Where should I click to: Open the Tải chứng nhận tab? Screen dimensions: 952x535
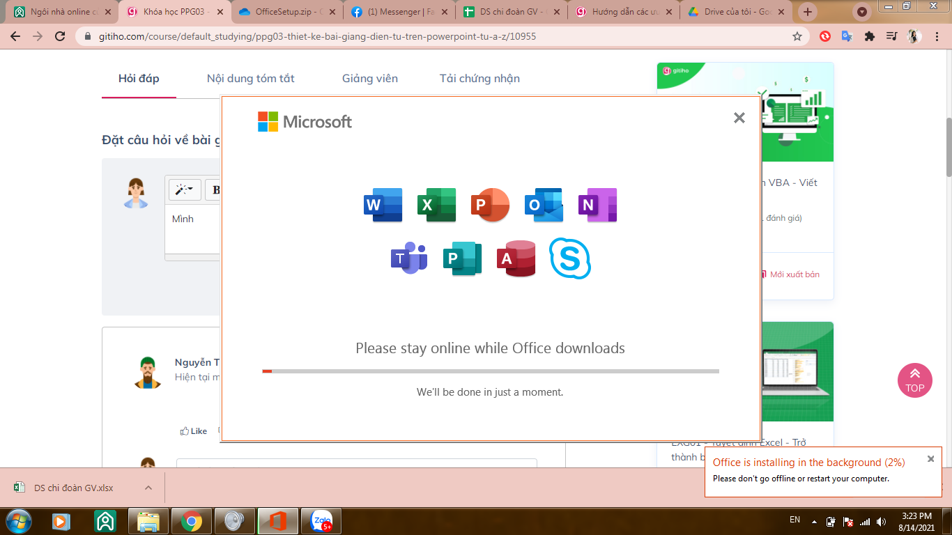point(479,78)
